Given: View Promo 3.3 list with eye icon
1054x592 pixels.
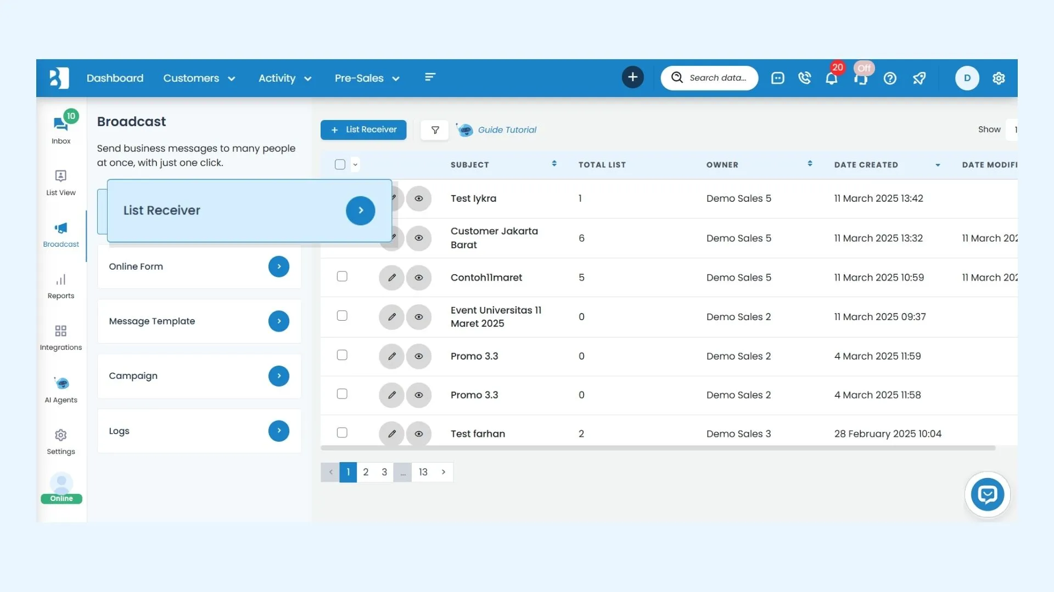Looking at the screenshot, I should click(x=419, y=356).
